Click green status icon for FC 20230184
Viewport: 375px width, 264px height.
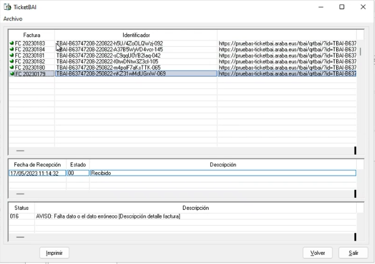12,50
